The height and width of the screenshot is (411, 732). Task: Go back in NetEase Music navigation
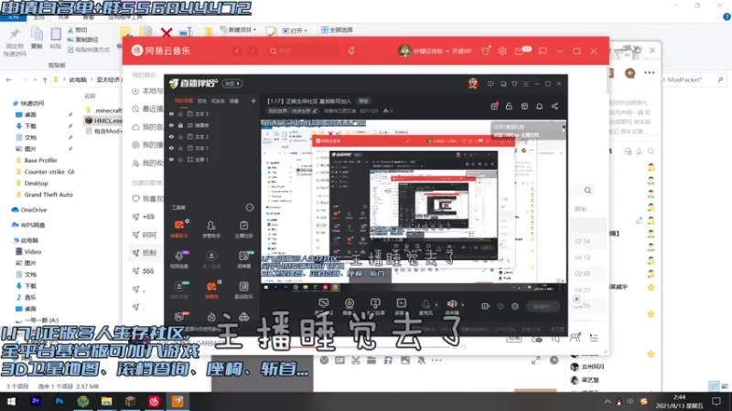tap(237, 51)
